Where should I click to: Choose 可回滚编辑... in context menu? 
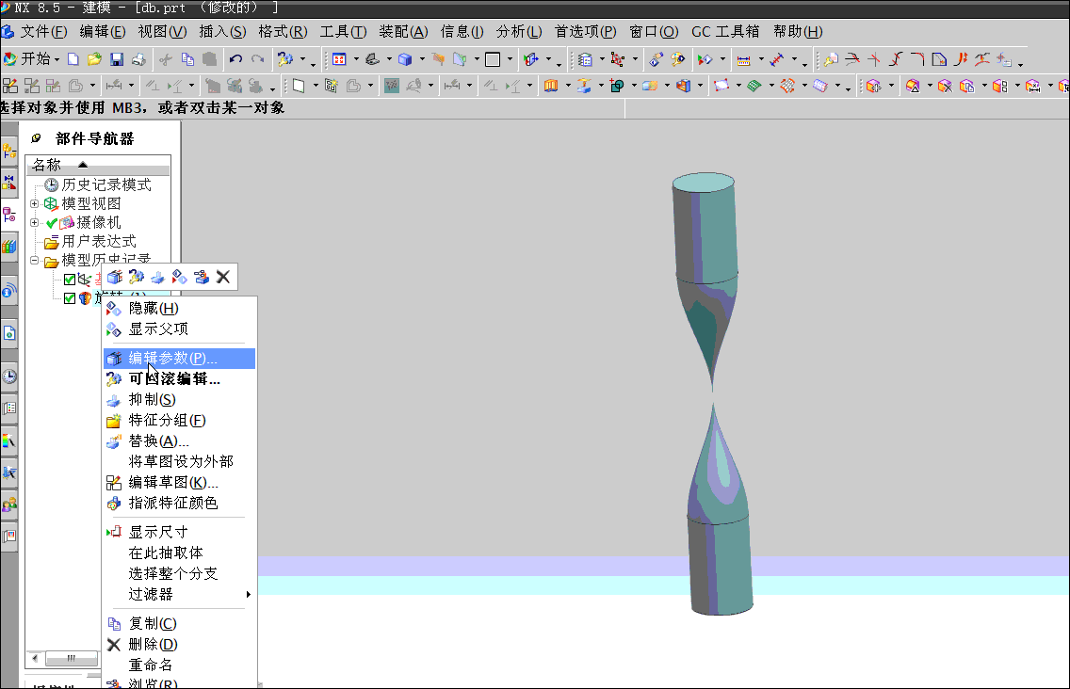click(x=180, y=378)
